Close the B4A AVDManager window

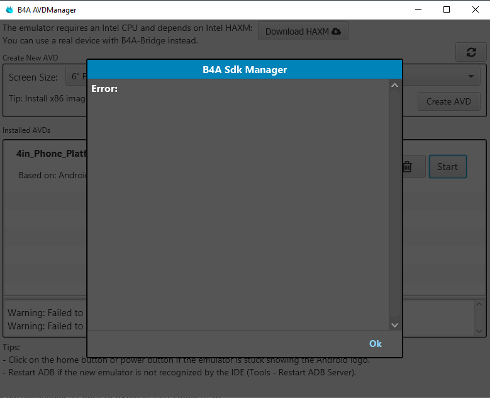pyautogui.click(x=476, y=9)
